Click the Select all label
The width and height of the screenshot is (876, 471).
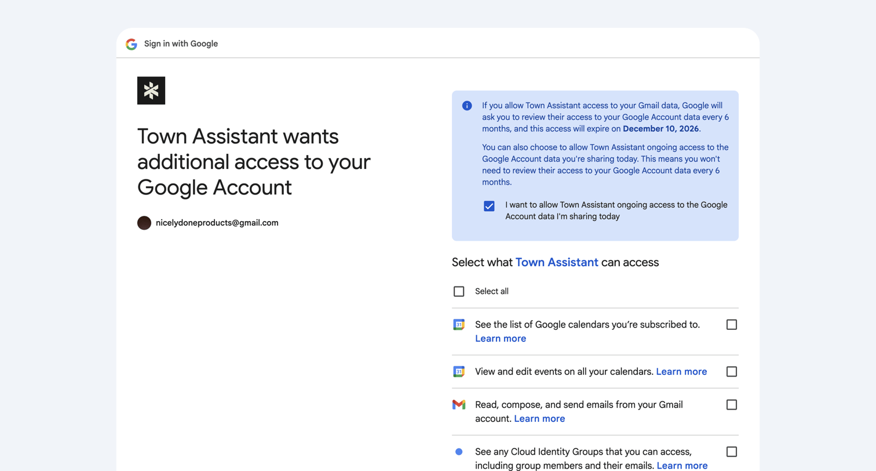tap(492, 292)
